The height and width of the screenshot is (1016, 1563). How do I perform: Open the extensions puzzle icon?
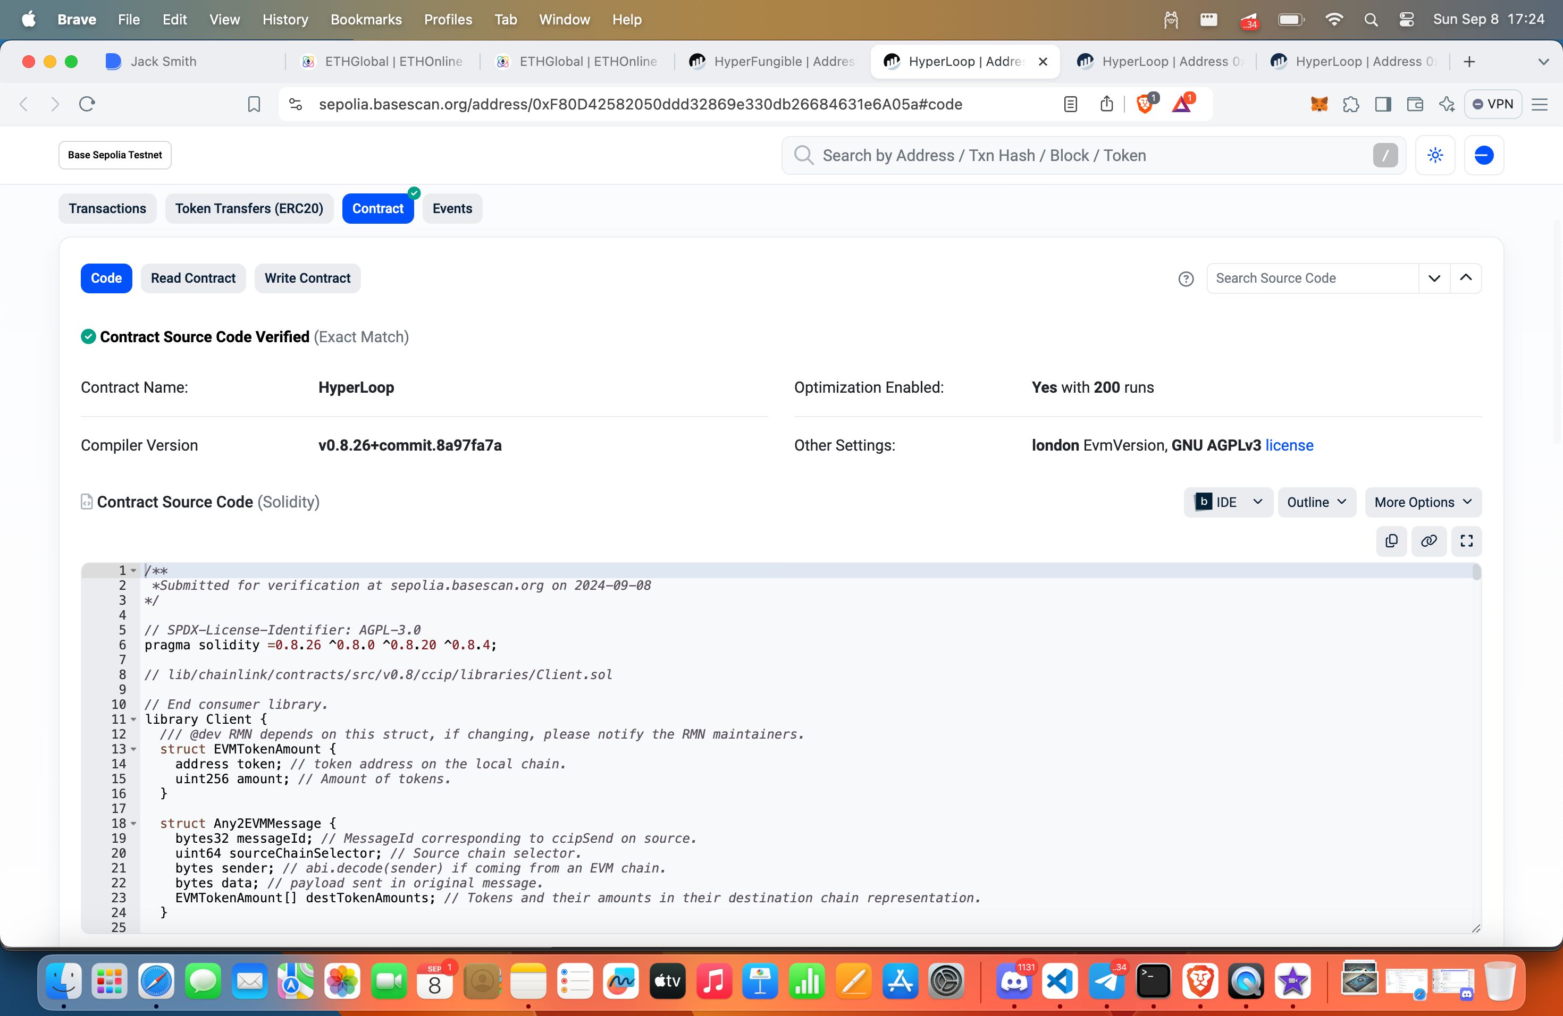1351,104
